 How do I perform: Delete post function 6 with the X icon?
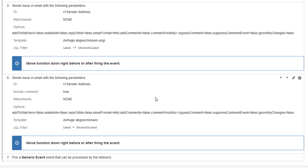(x=300, y=78)
